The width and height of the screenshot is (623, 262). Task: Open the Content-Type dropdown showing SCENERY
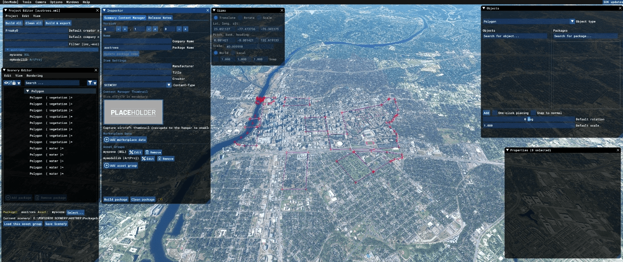click(169, 85)
